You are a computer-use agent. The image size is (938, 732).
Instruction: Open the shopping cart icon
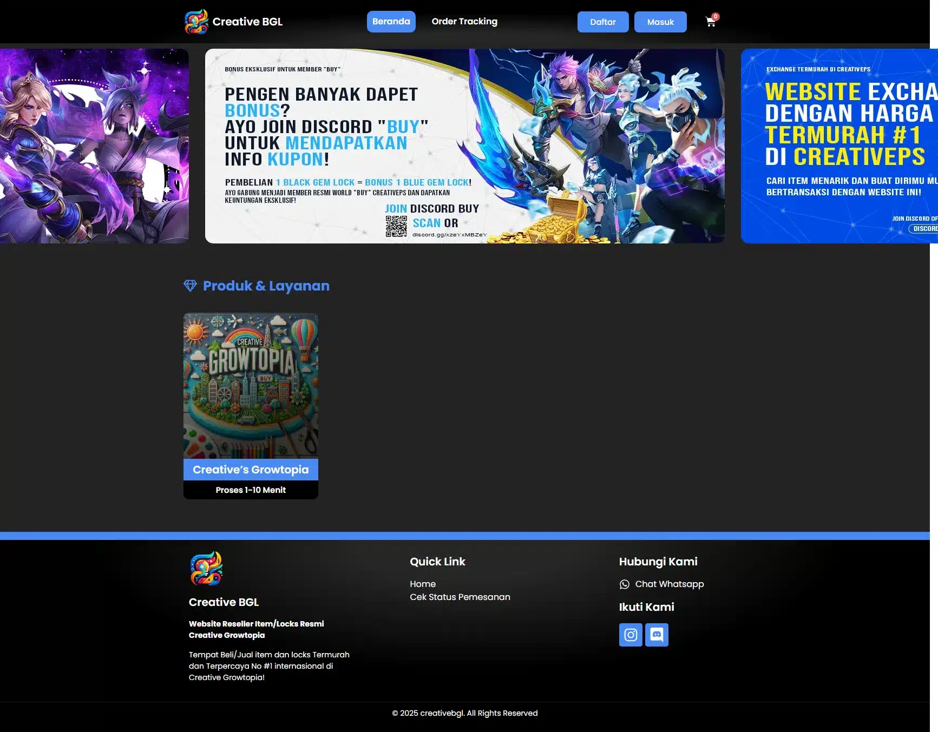[x=711, y=22]
